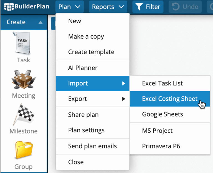Click Share plan menu entry
Viewport: 213px width, 173px height.
83,115
